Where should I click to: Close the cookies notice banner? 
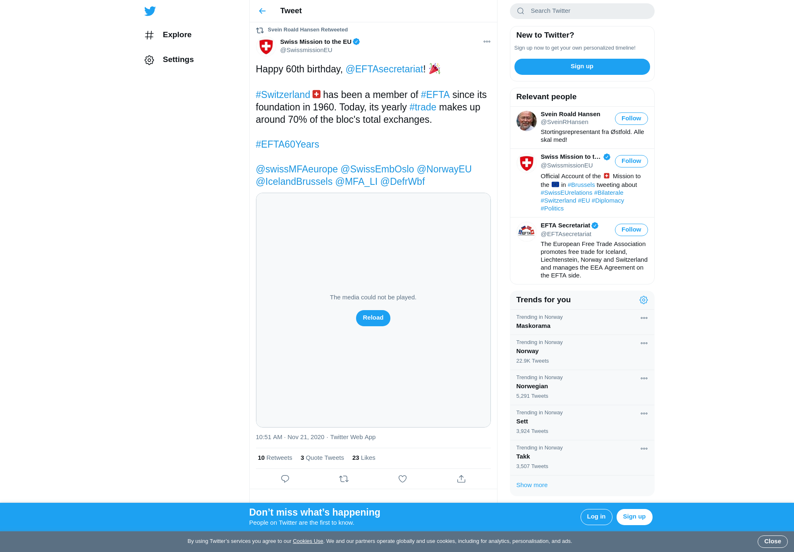[772, 542]
